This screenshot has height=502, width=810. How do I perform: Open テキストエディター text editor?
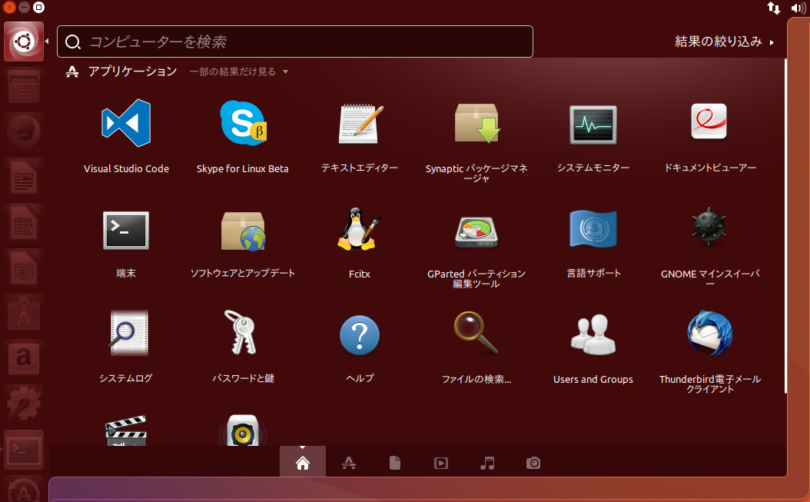pos(360,124)
